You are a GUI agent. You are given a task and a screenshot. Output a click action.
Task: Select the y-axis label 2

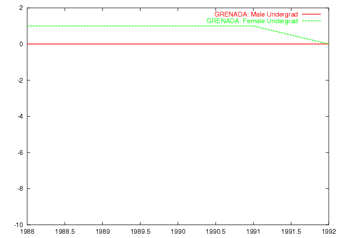(x=21, y=8)
